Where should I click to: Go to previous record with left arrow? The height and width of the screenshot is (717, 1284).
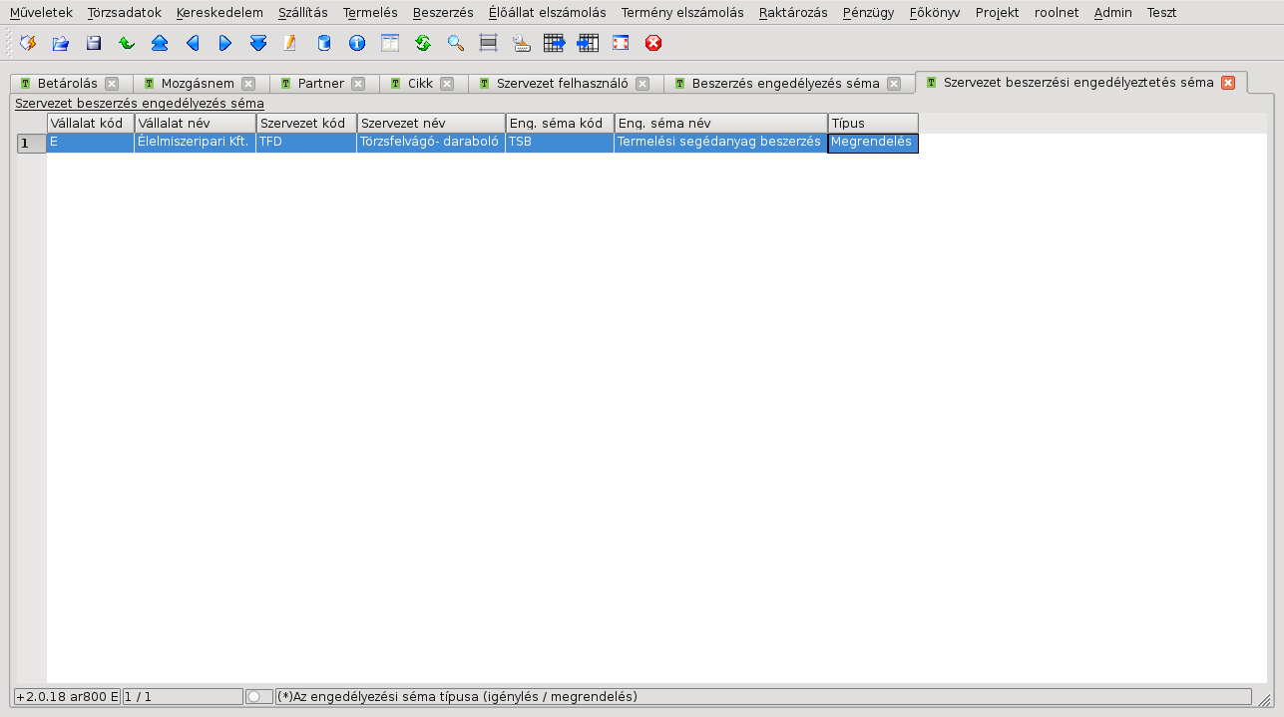point(193,44)
